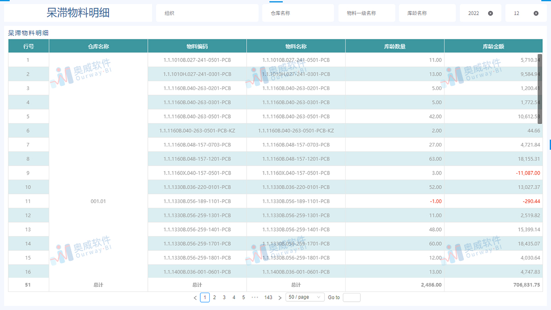Open the 物料一级名称 material filter

point(366,13)
